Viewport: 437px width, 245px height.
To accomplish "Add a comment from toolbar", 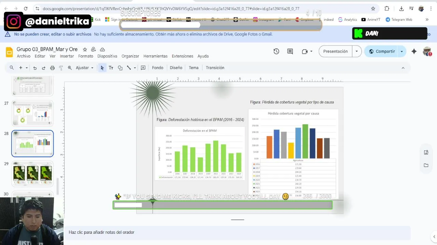I will (x=143, y=68).
